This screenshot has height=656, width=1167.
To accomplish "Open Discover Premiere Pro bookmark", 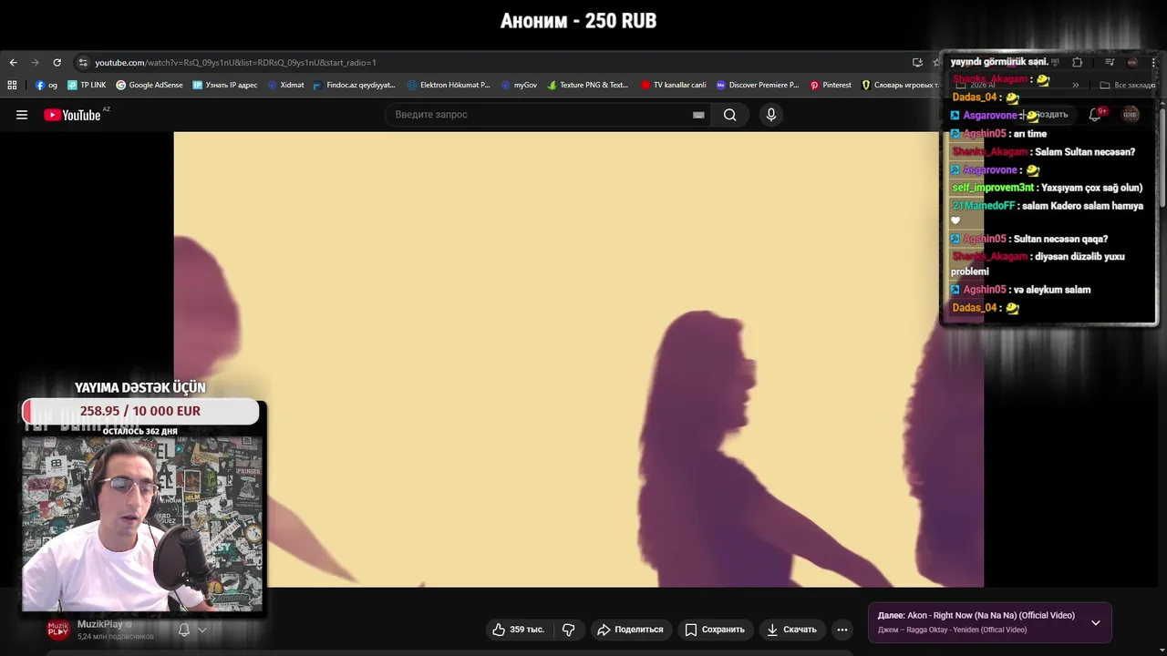I will click(758, 85).
